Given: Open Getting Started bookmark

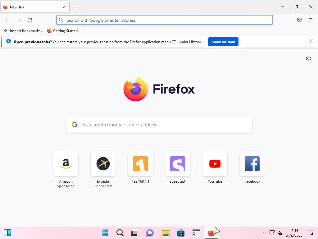Looking at the screenshot, I should click(62, 31).
